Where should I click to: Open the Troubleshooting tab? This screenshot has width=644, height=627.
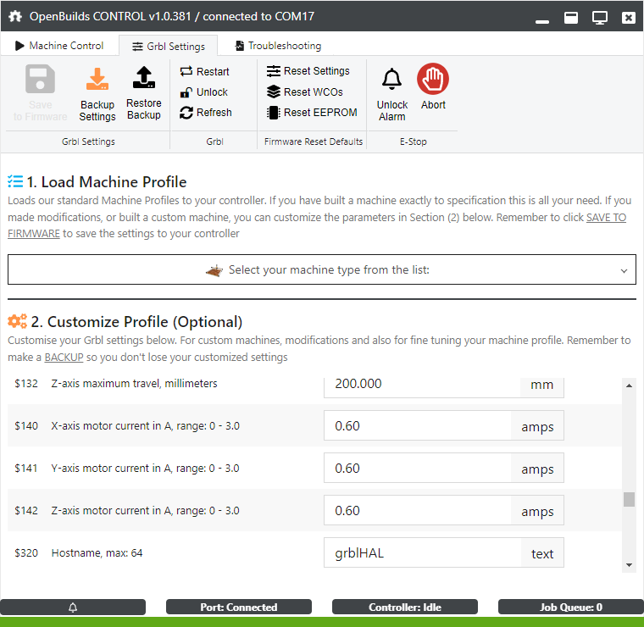coord(277,46)
